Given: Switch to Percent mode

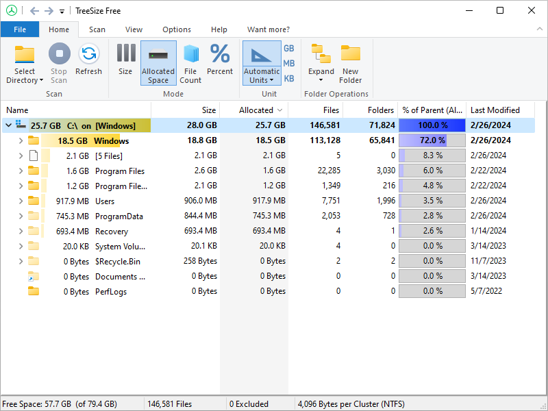Looking at the screenshot, I should 220,55.
